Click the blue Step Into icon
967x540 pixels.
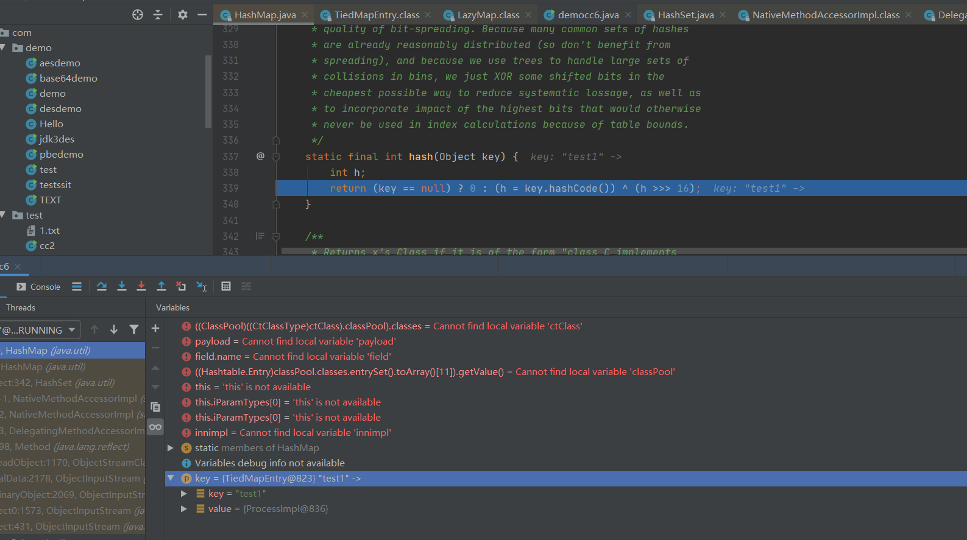[122, 286]
